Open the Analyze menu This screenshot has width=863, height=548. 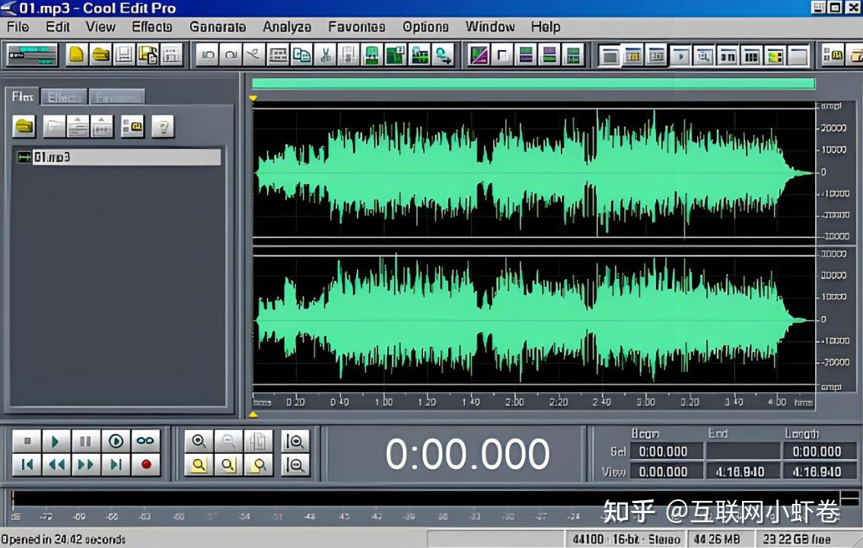(x=287, y=27)
